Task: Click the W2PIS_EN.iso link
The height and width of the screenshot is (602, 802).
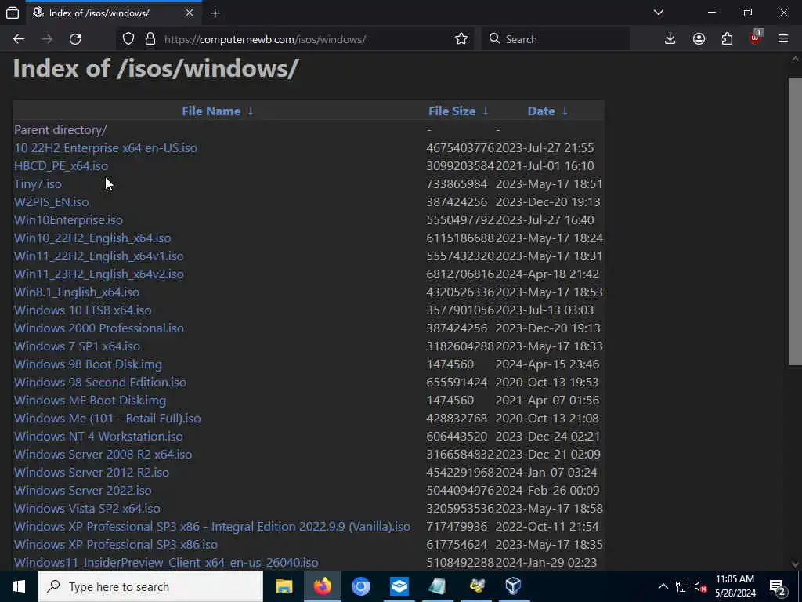Action: tap(51, 201)
